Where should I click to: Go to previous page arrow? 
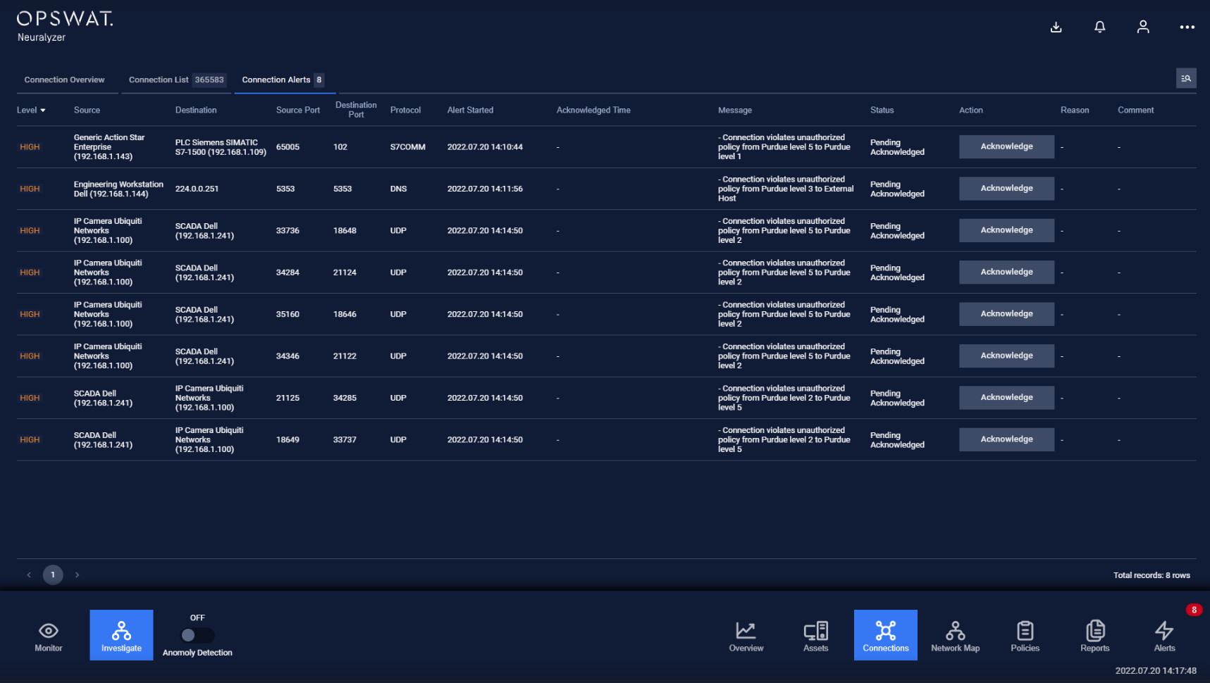(x=29, y=575)
